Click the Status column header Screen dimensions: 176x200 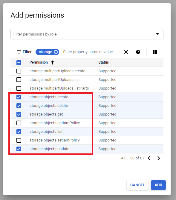click(103, 62)
